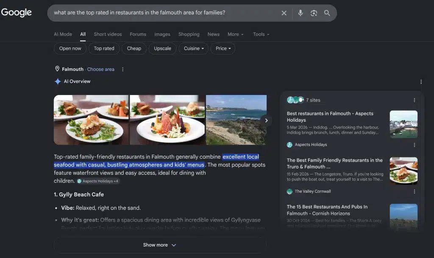
Task: Select the All results tab
Action: coord(83,34)
